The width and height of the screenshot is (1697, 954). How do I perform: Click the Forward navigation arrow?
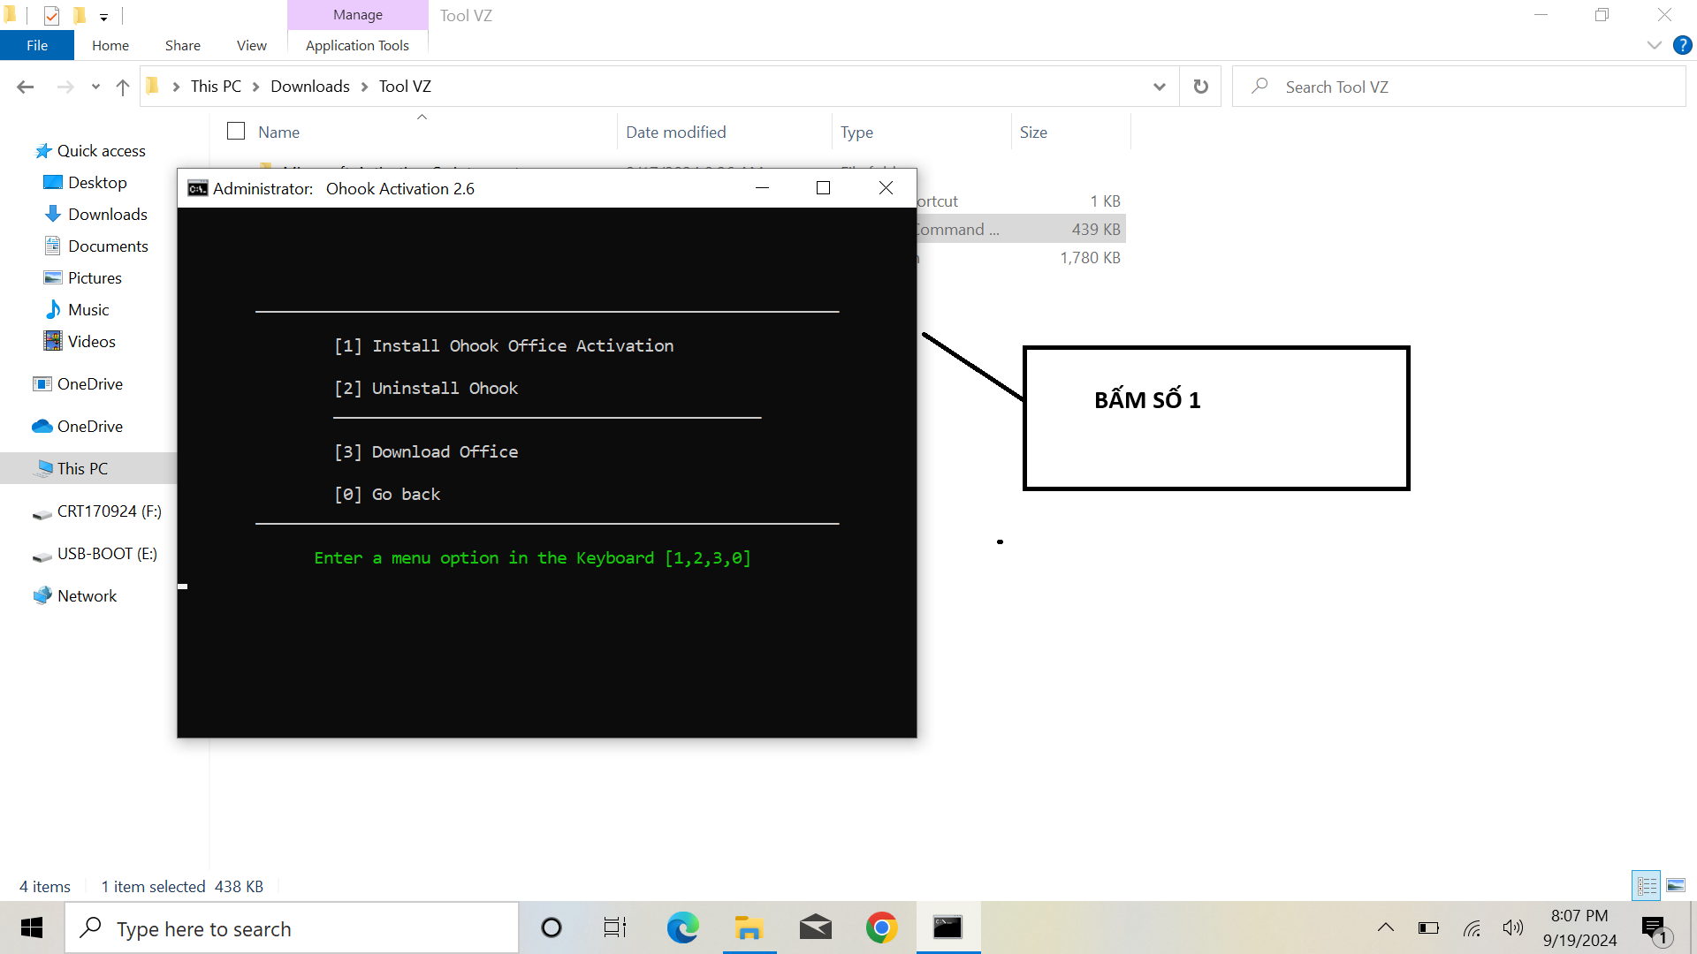coord(65,87)
